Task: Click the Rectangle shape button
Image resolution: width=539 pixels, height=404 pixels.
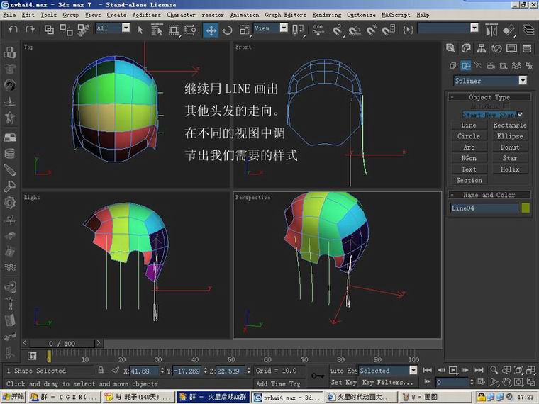Action: [x=510, y=125]
